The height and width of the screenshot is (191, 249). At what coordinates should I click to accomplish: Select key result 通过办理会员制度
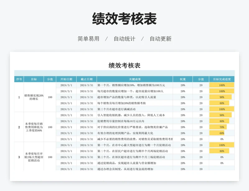coord(135,169)
